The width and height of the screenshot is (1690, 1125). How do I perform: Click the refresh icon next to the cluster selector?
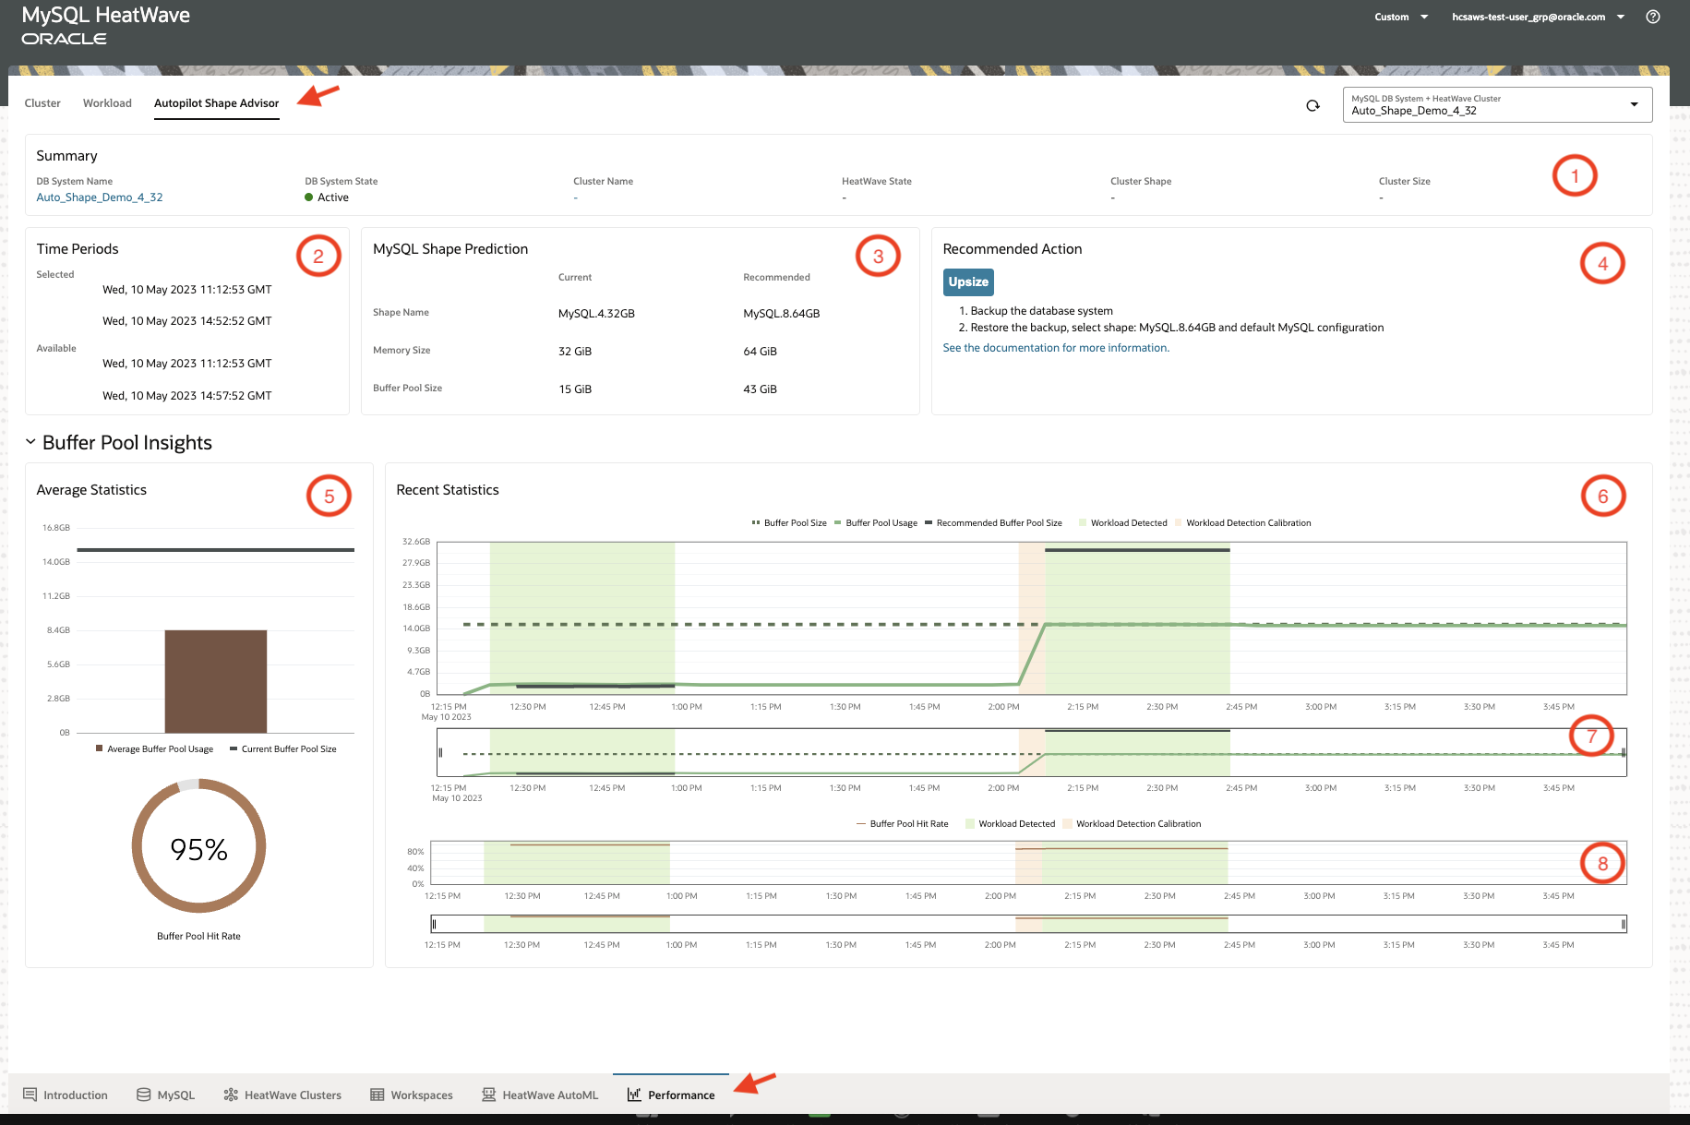coord(1312,106)
